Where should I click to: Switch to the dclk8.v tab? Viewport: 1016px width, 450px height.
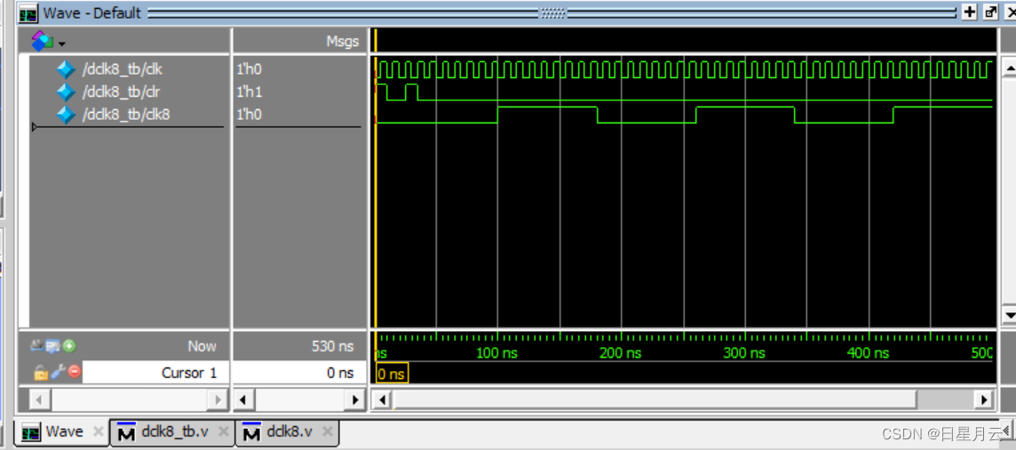pos(289,431)
